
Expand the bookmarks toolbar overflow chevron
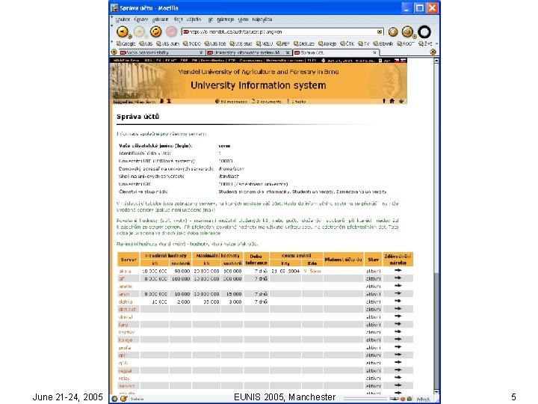point(436,43)
